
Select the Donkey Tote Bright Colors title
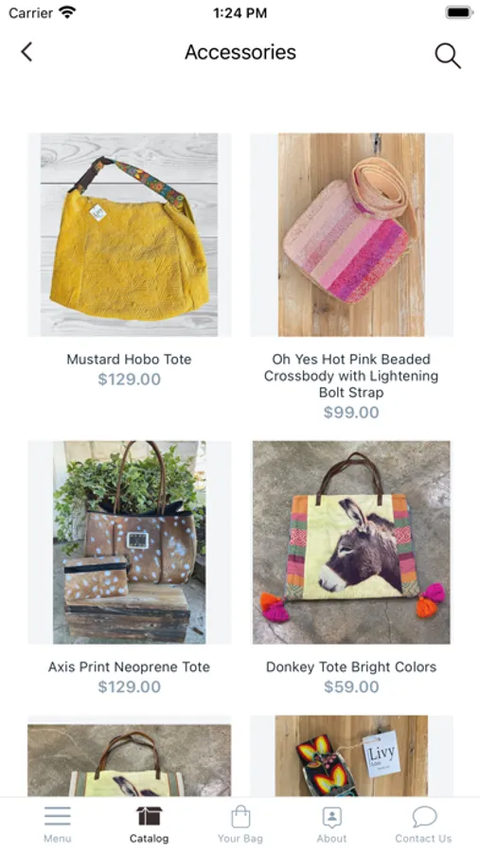351,666
